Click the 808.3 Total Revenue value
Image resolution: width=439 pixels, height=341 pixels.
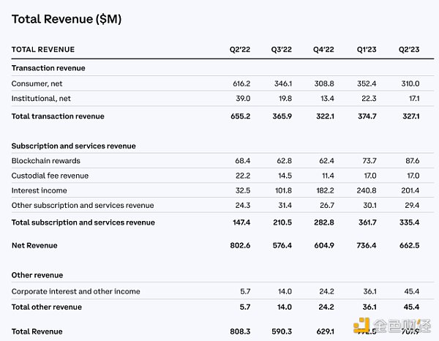pos(240,330)
